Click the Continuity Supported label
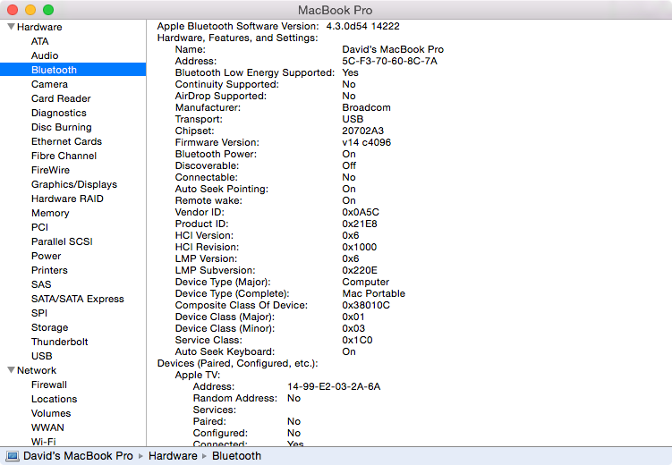This screenshot has width=672, height=465. pos(226,84)
